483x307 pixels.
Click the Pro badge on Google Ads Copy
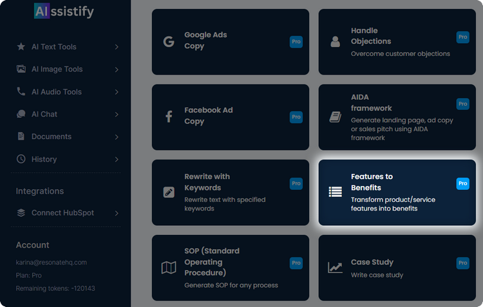pyautogui.click(x=296, y=42)
